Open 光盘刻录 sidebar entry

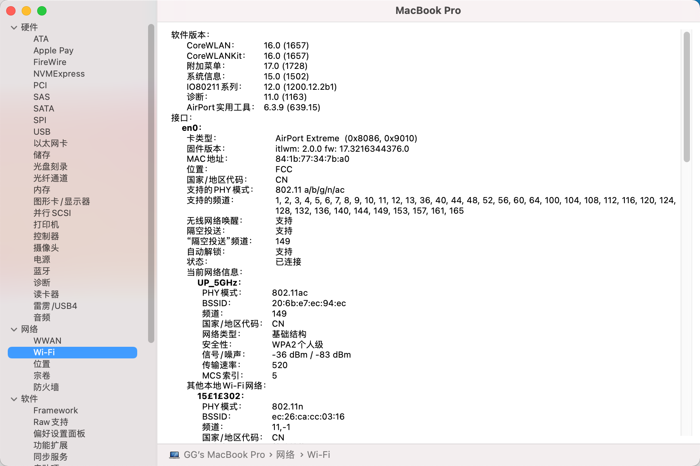click(x=50, y=167)
